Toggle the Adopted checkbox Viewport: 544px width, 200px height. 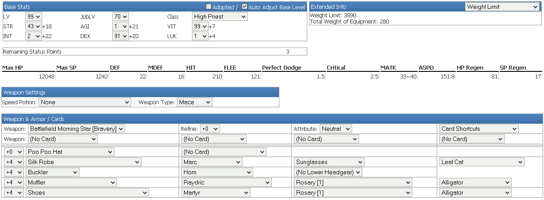pos(209,7)
